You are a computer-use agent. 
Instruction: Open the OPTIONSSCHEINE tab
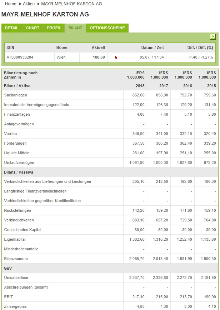(x=107, y=28)
